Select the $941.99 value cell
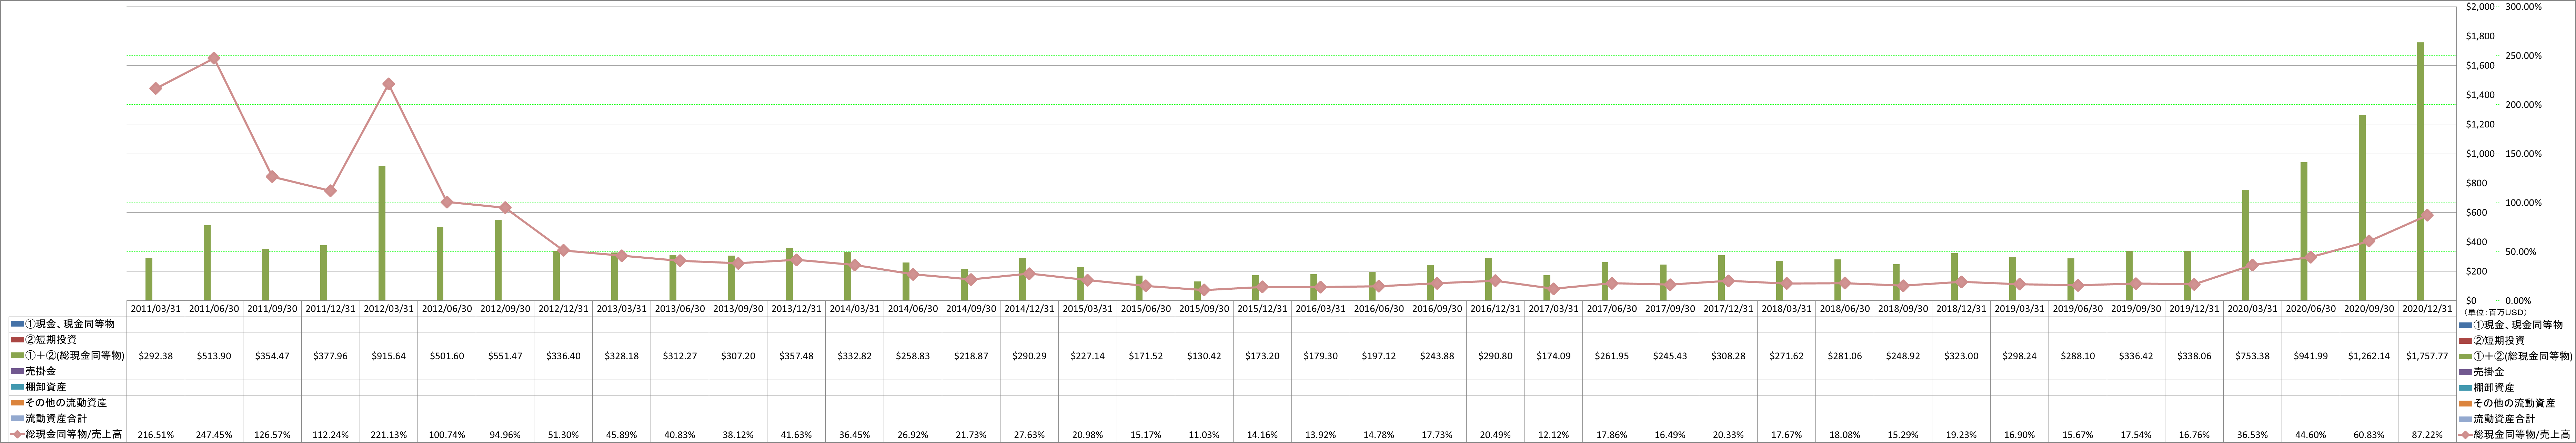 pyautogui.click(x=2311, y=356)
